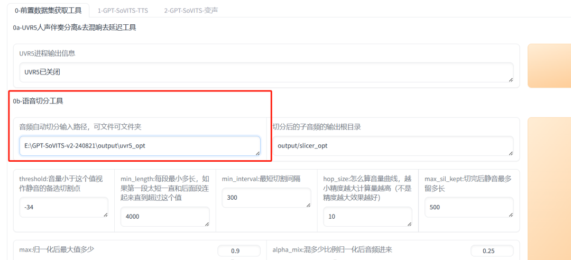Open the 1-GPT-SoVITS-TTS tab
Screen dimensions: 571x260
pos(123,11)
